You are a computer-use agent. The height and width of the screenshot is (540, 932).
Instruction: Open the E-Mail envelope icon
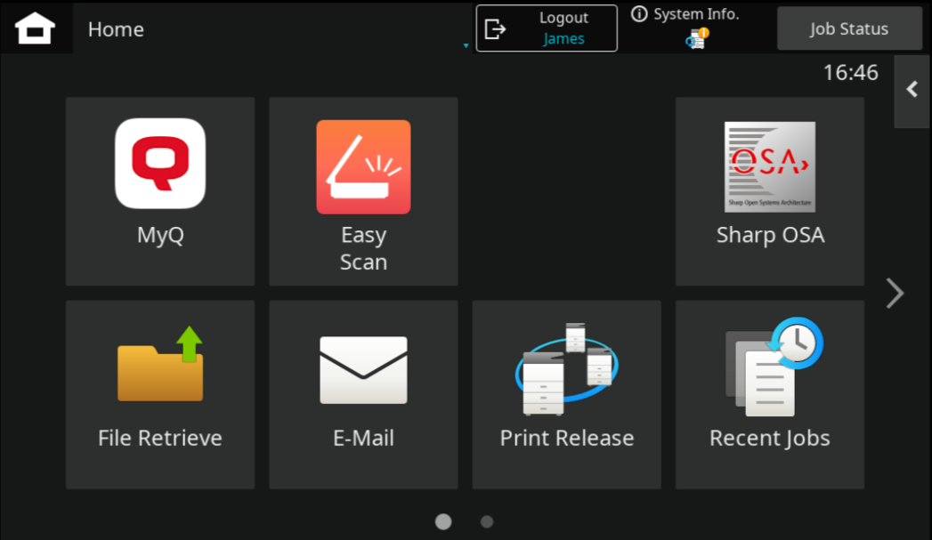point(363,370)
